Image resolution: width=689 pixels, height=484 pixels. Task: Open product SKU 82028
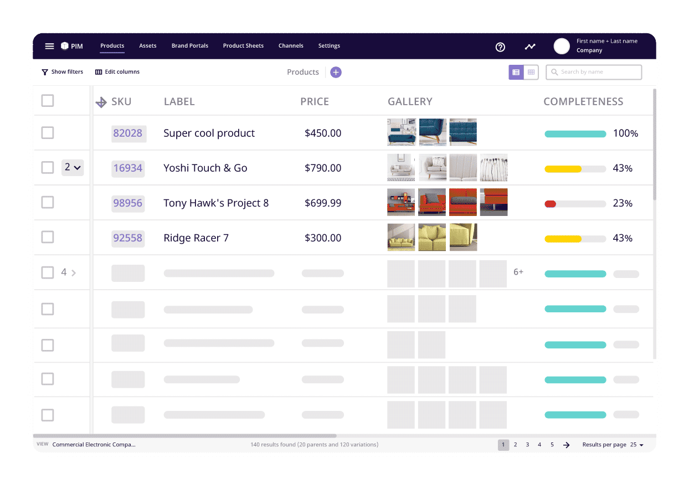pos(128,133)
